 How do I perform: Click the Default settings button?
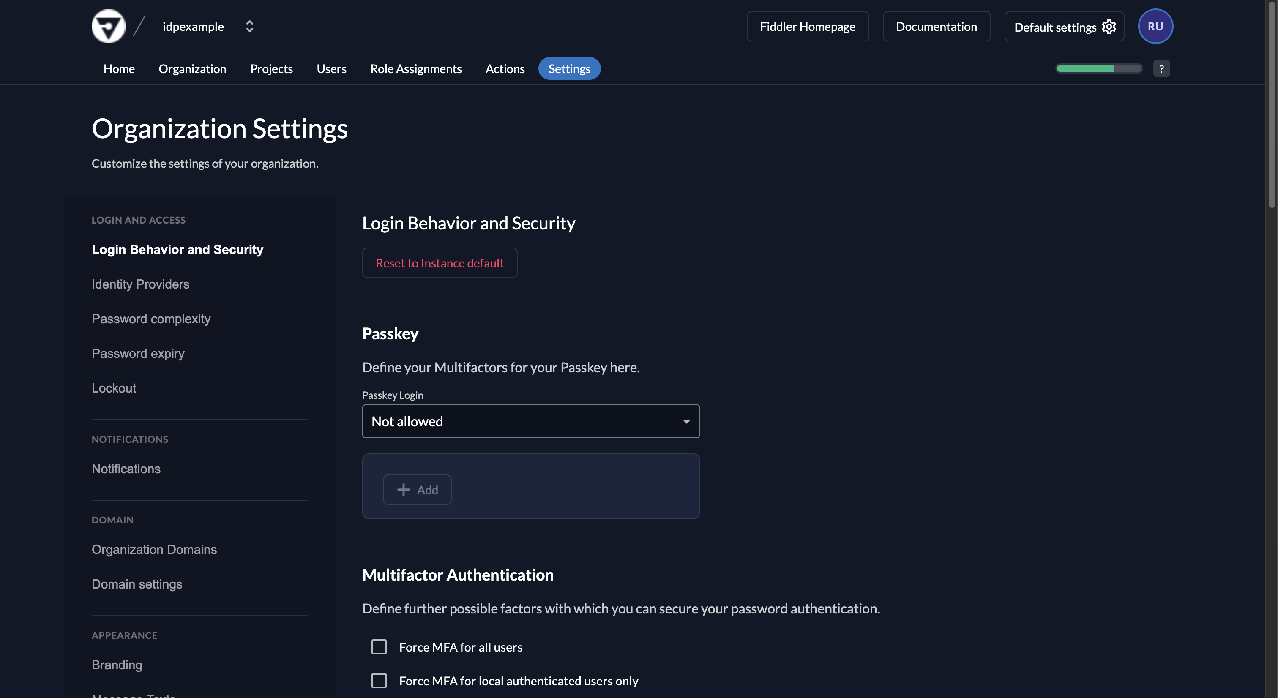(1064, 26)
